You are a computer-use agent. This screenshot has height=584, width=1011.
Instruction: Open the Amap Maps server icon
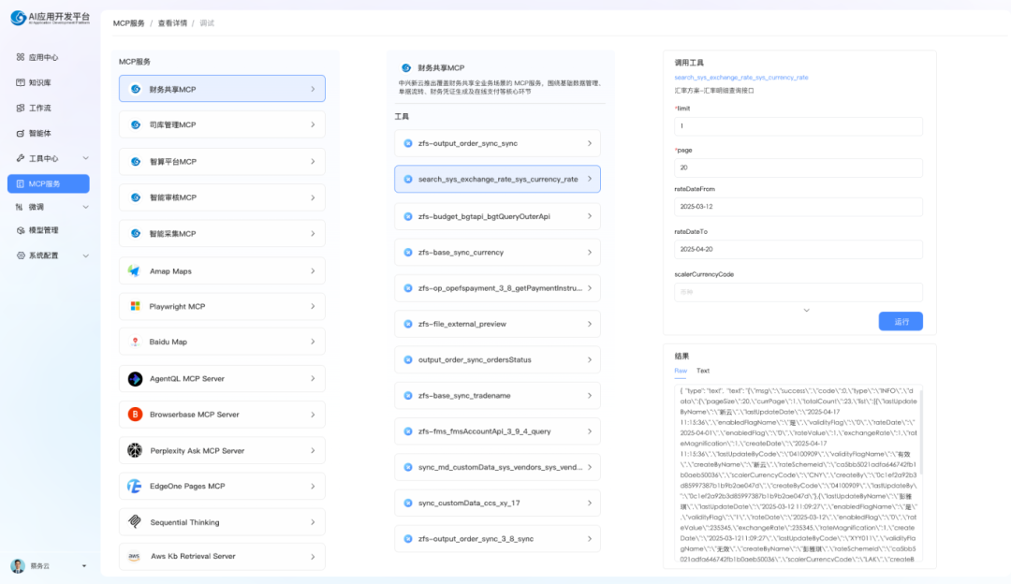tap(134, 270)
